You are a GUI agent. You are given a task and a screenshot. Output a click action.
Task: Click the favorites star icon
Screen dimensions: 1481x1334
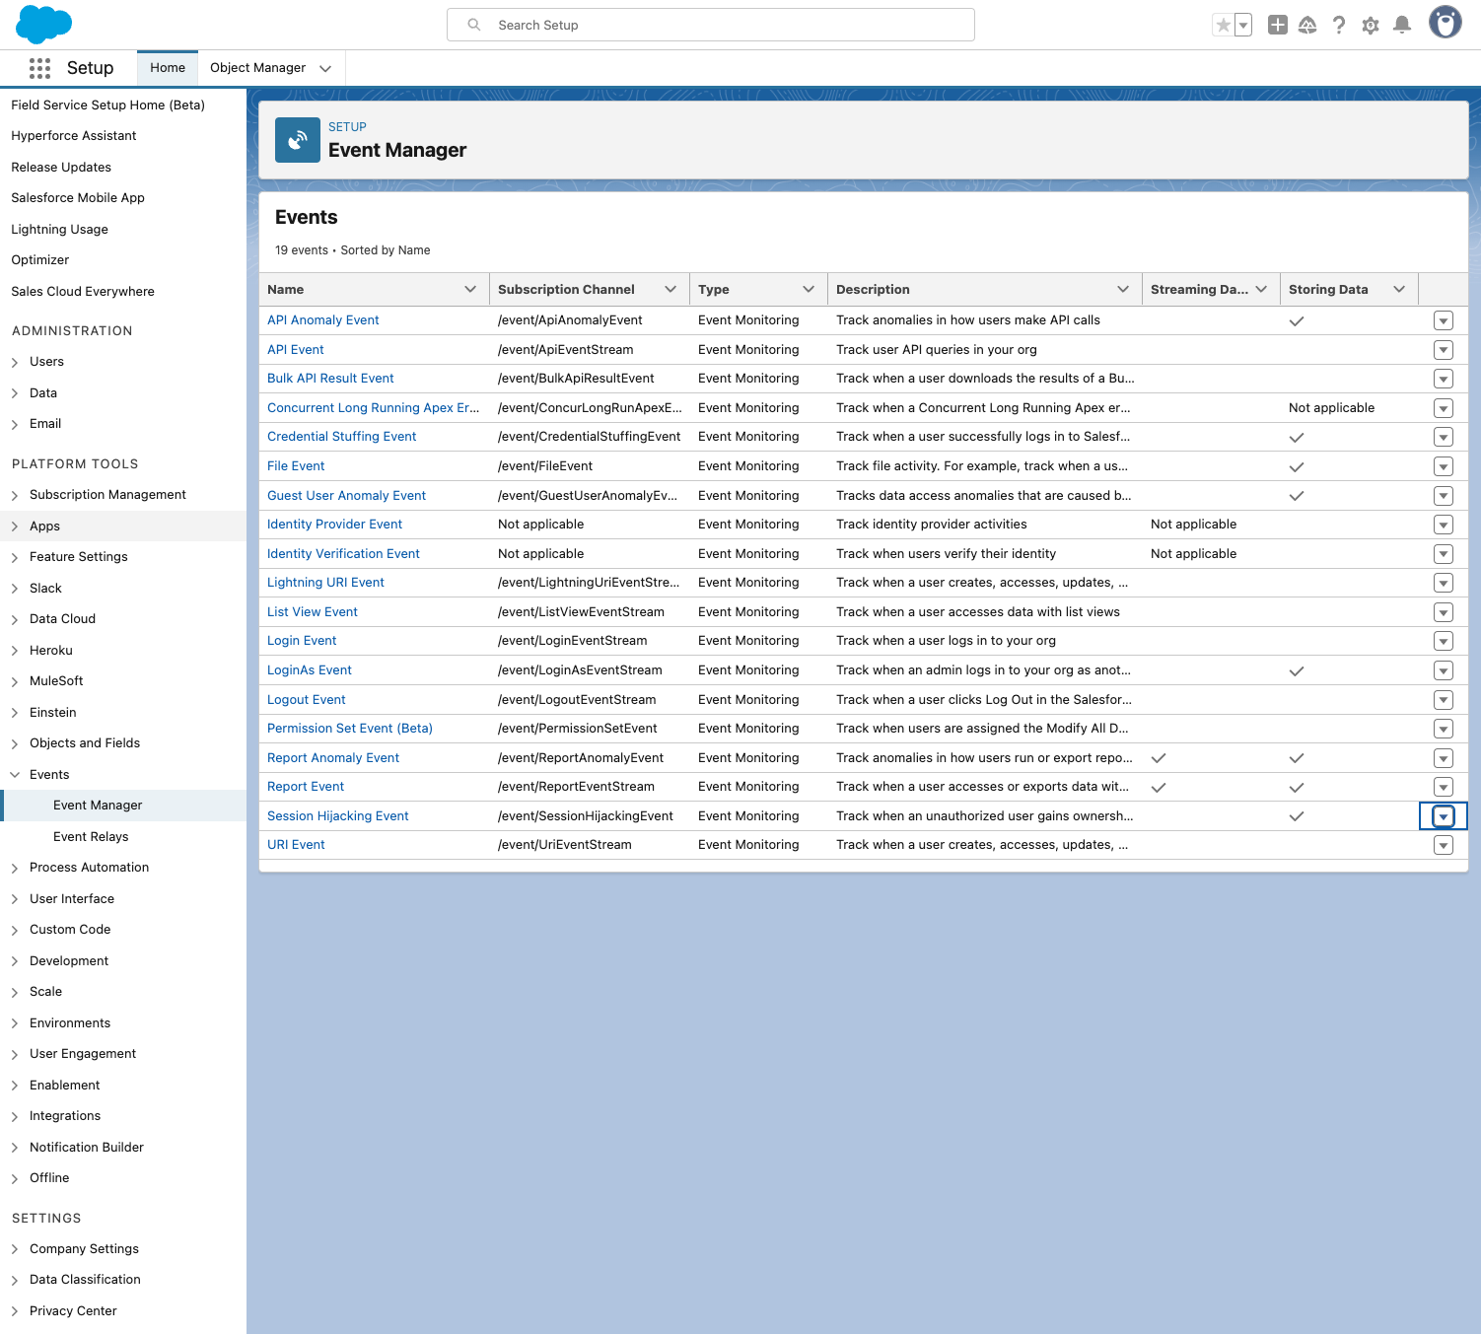[x=1223, y=26]
